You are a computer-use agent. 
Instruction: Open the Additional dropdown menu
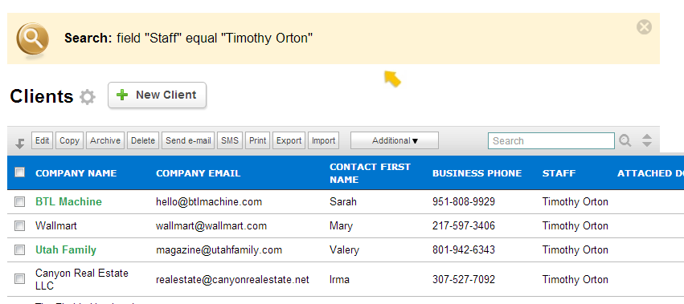click(x=395, y=140)
